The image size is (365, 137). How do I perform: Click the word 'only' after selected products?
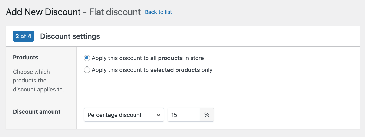(x=207, y=70)
